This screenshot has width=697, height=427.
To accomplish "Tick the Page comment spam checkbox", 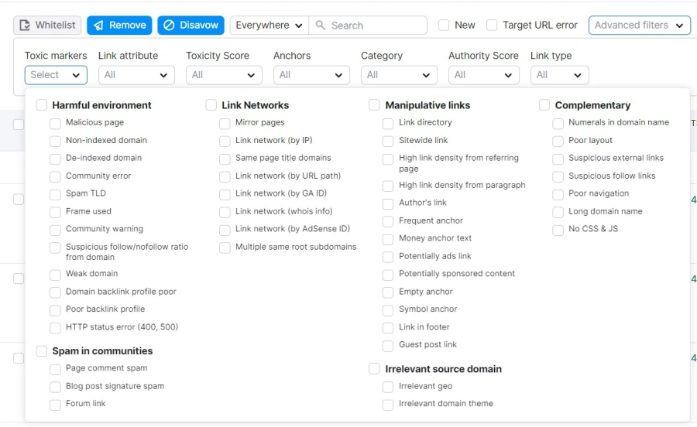I will point(55,369).
